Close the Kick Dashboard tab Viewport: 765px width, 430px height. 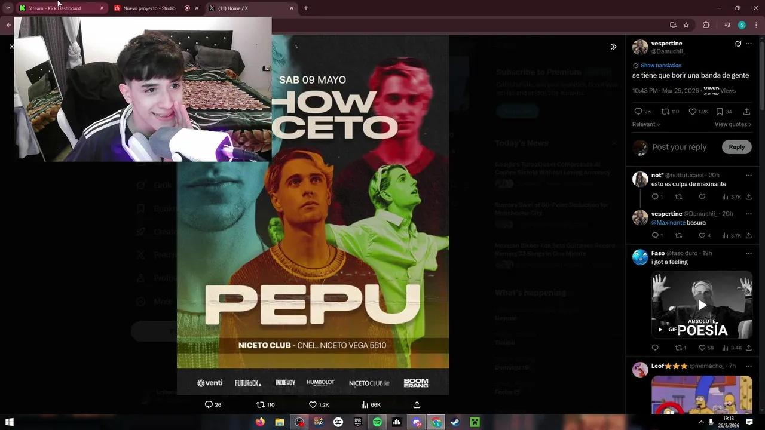coord(102,8)
